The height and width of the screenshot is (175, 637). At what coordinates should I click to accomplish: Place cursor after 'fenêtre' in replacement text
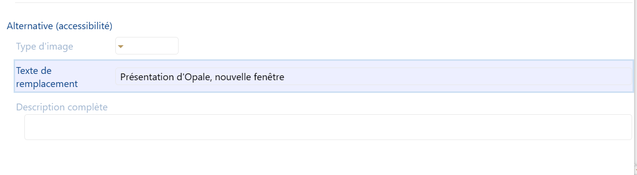pos(285,77)
